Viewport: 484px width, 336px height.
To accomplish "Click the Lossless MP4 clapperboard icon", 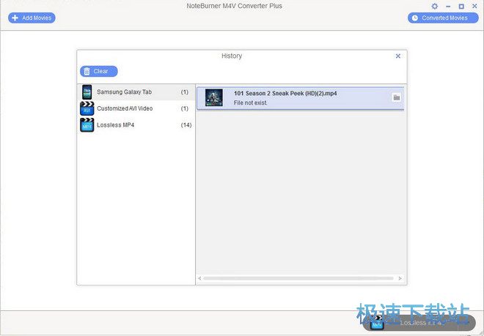I will pyautogui.click(x=87, y=125).
